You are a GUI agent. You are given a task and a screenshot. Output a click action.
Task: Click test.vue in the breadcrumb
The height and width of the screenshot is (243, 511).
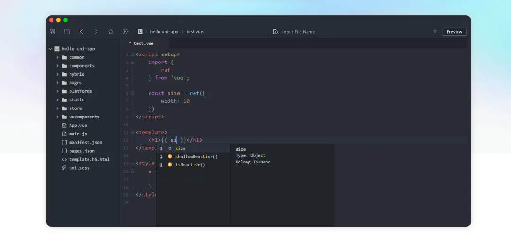click(x=194, y=32)
